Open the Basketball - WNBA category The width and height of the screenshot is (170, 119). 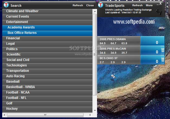[47, 88]
